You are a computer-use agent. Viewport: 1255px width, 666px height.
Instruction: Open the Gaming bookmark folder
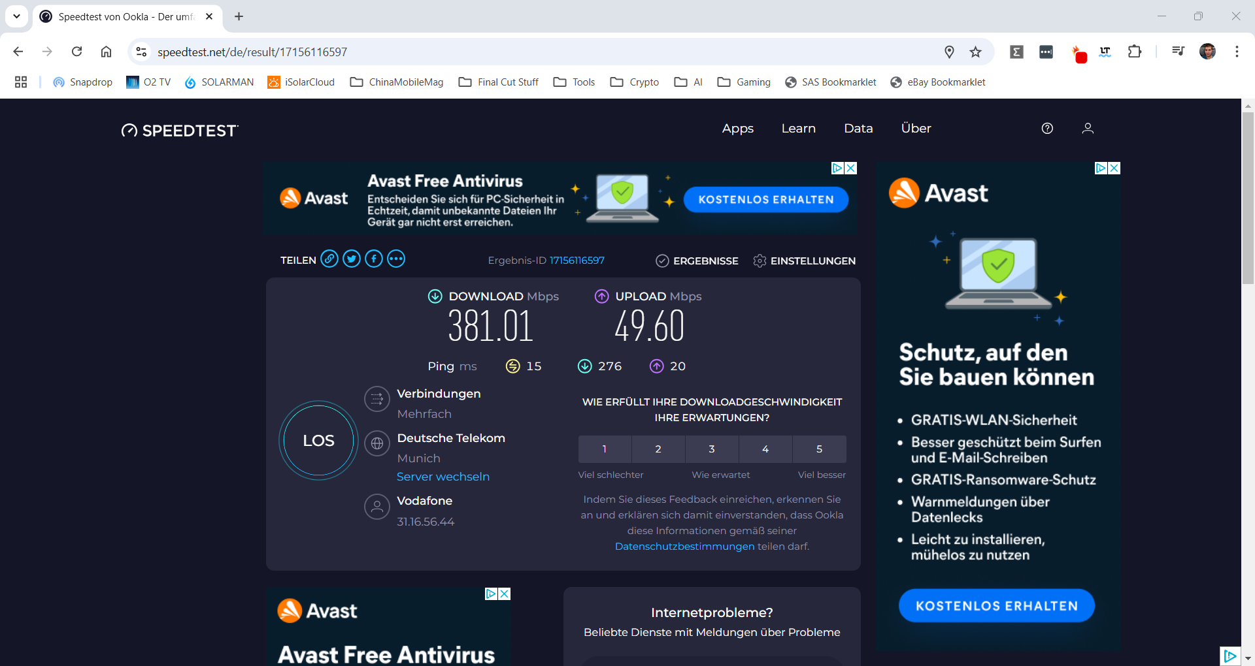pyautogui.click(x=744, y=82)
